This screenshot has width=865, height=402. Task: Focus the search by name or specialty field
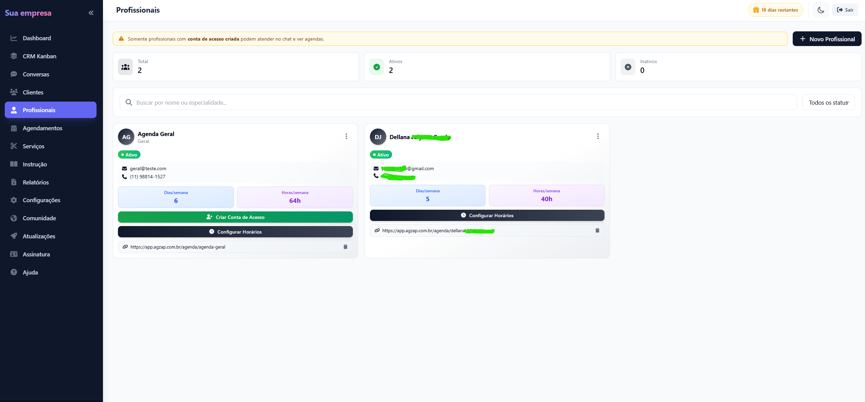[458, 103]
